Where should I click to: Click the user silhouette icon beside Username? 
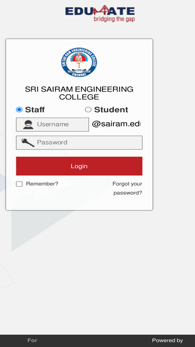pos(28,124)
